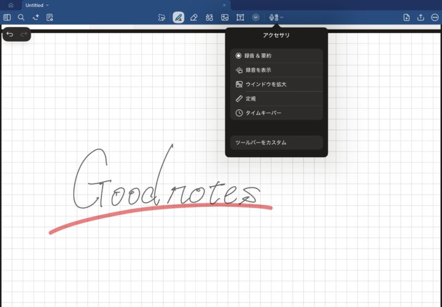Select the Shapes elements tool
442x307 pixels.
tap(209, 17)
